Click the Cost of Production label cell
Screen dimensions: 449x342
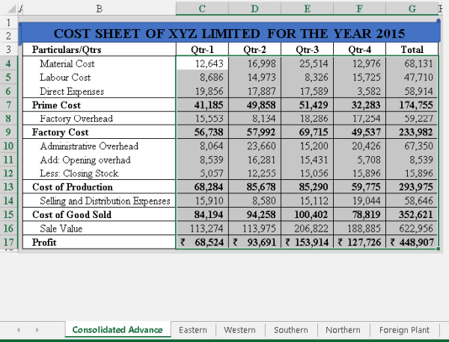pos(100,187)
